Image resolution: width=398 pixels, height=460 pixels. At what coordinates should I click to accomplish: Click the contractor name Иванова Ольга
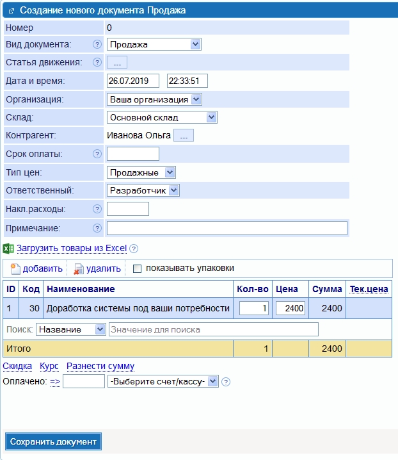(x=139, y=135)
